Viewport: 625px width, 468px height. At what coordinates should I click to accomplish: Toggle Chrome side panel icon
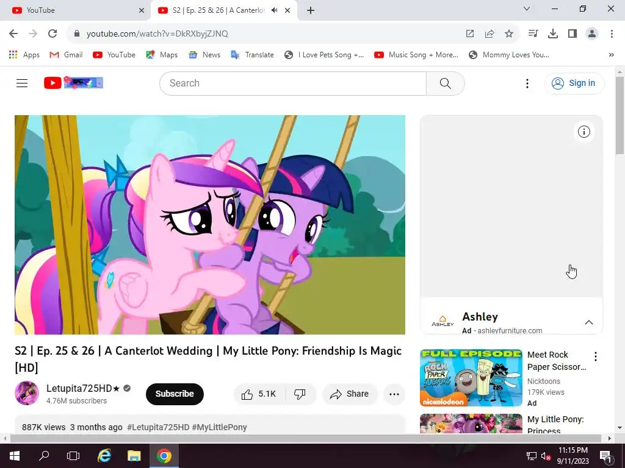coord(573,34)
